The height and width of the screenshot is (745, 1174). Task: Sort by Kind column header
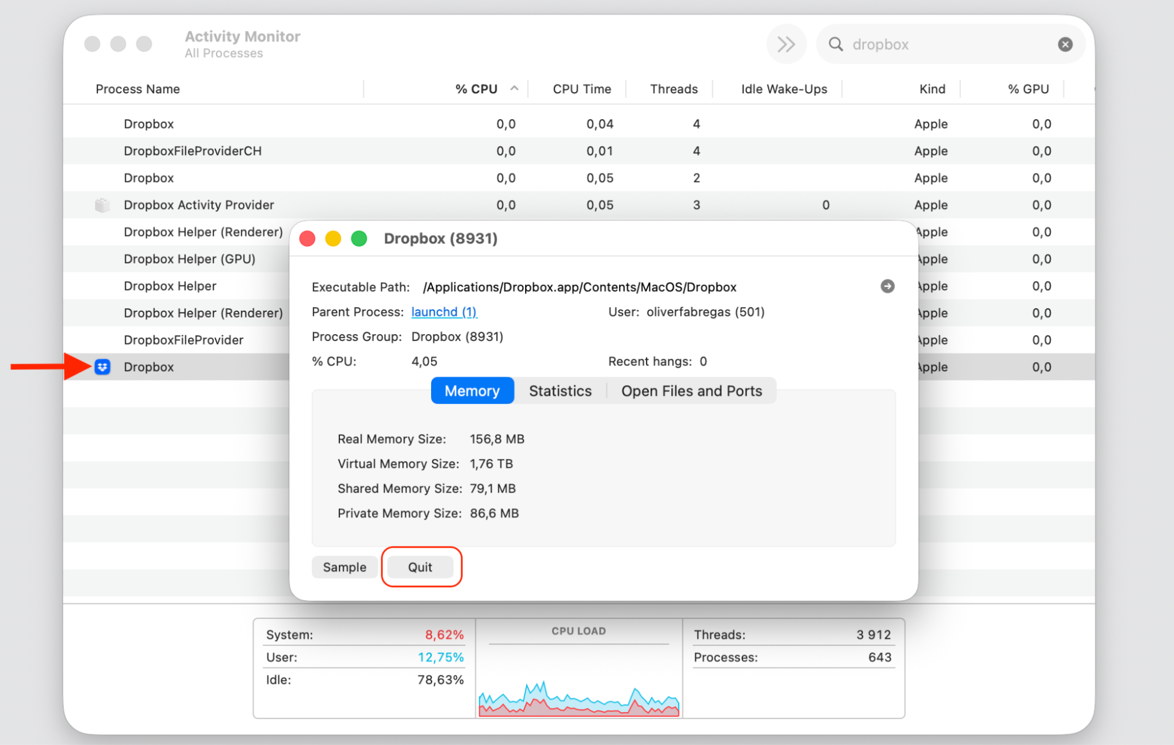932,89
